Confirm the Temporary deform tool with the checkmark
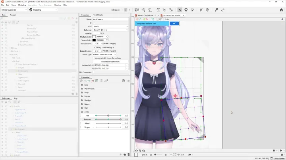This screenshot has width=286, height=160. (x=174, y=23)
